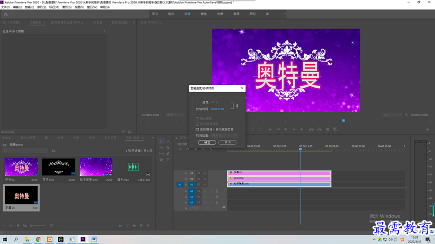Select the 粒子背景.wmv clip in timeline
This screenshot has width=435, height=244.
pyautogui.click(x=279, y=184)
